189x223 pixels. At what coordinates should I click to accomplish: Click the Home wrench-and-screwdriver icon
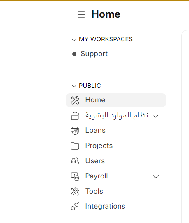75,101
